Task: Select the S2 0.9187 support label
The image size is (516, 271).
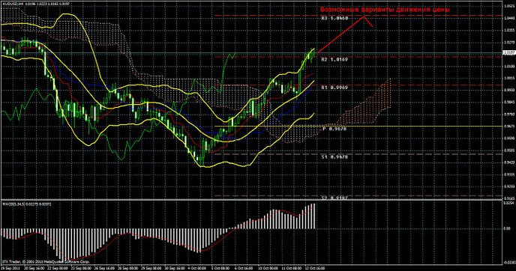Action: point(334,198)
